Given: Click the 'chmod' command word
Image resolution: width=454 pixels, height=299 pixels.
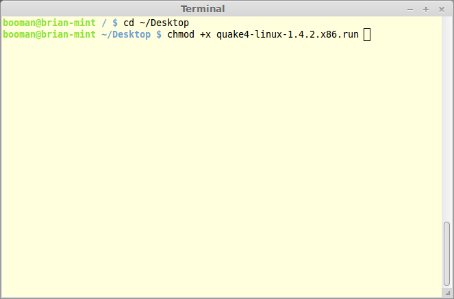Looking at the screenshot, I should point(181,34).
